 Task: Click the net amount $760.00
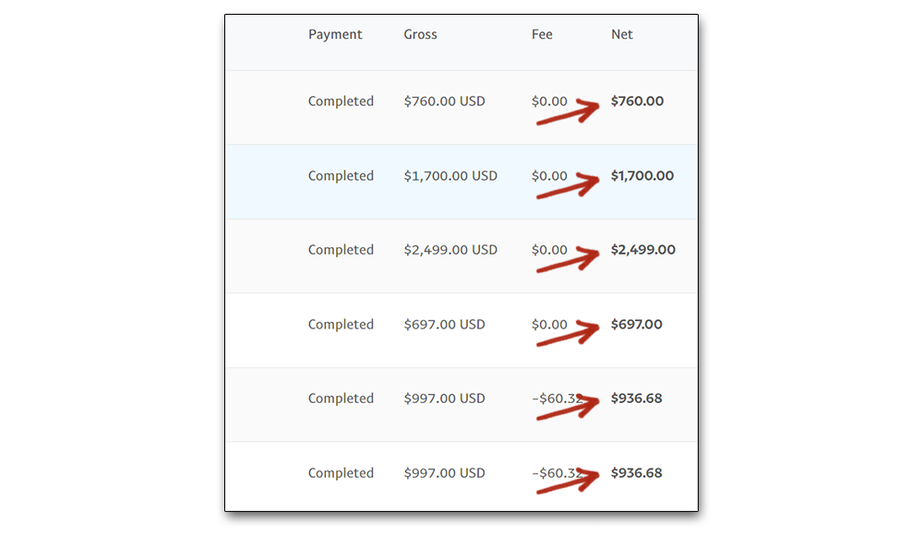pyautogui.click(x=637, y=101)
